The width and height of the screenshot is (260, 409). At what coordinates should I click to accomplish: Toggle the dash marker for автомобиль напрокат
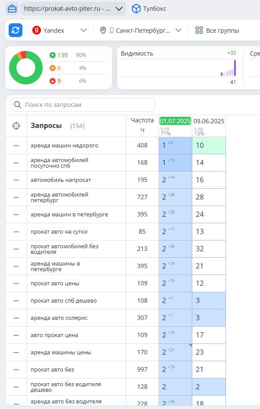[16, 180]
